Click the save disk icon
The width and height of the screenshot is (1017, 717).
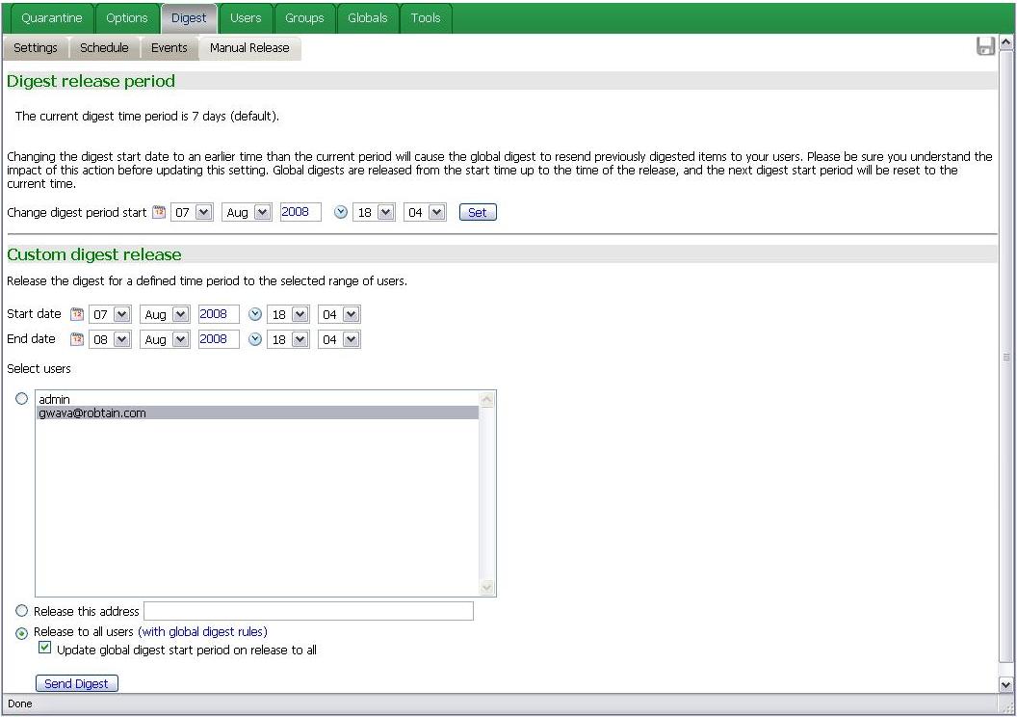coord(985,46)
